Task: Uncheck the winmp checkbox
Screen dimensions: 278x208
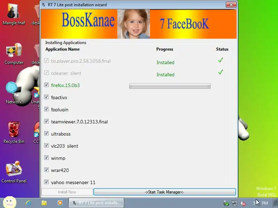Action: pyautogui.click(x=47, y=158)
